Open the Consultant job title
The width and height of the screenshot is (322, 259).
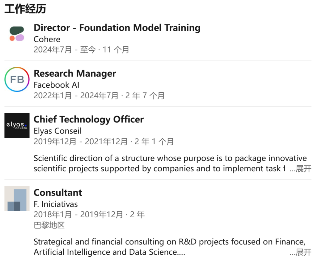point(58,193)
